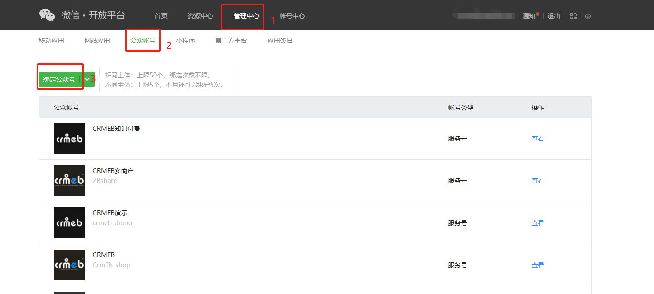Open the 第三方平台 tab
Screen dimensions: 654x294
pyautogui.click(x=231, y=40)
